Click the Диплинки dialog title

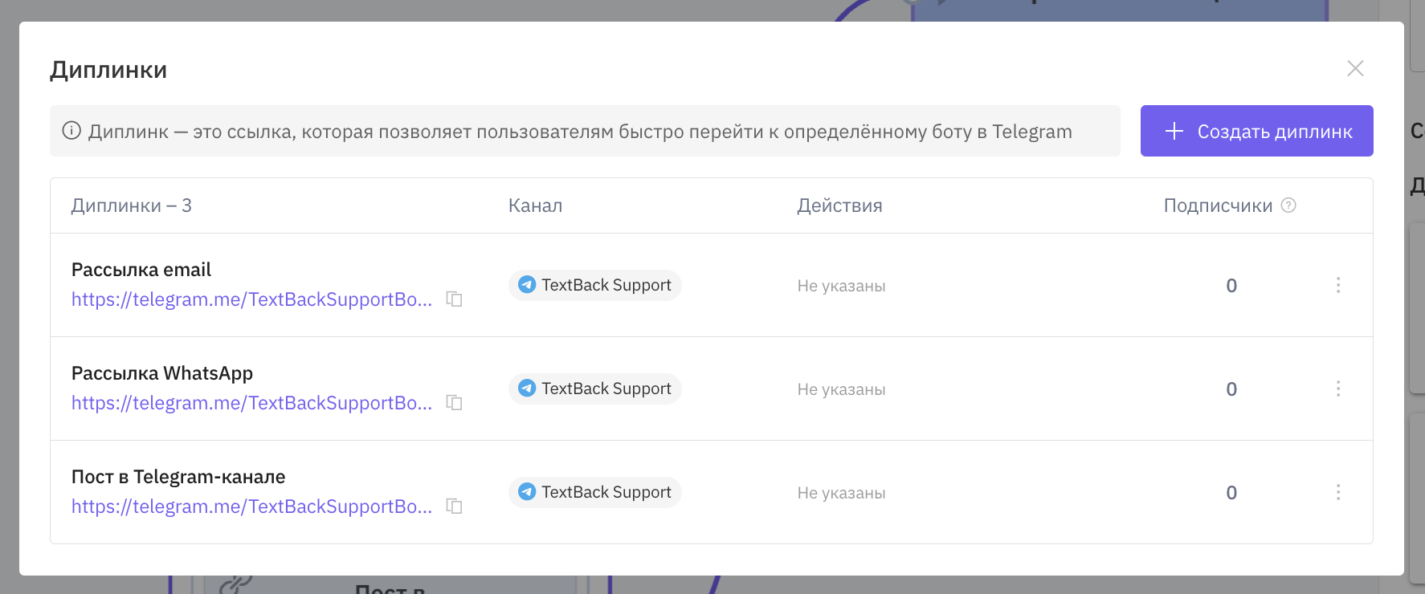[x=108, y=70]
